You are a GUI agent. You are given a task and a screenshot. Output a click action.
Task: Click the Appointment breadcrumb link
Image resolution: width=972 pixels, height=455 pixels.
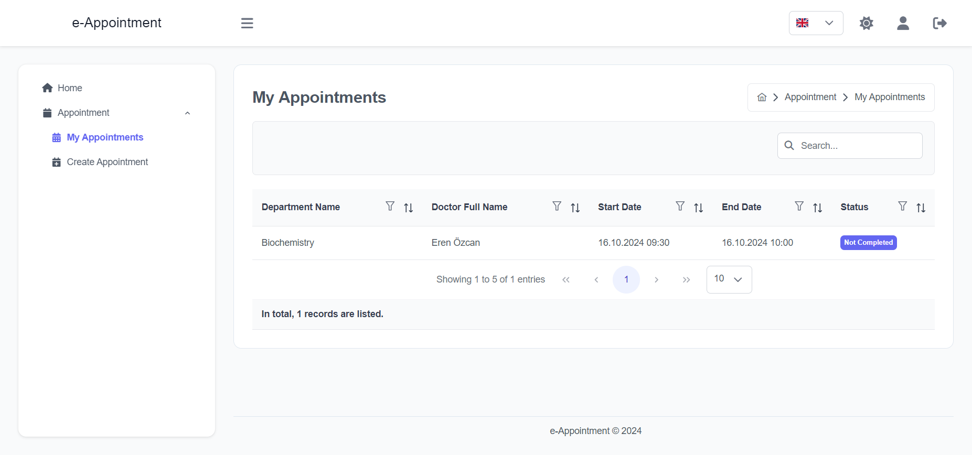(810, 97)
